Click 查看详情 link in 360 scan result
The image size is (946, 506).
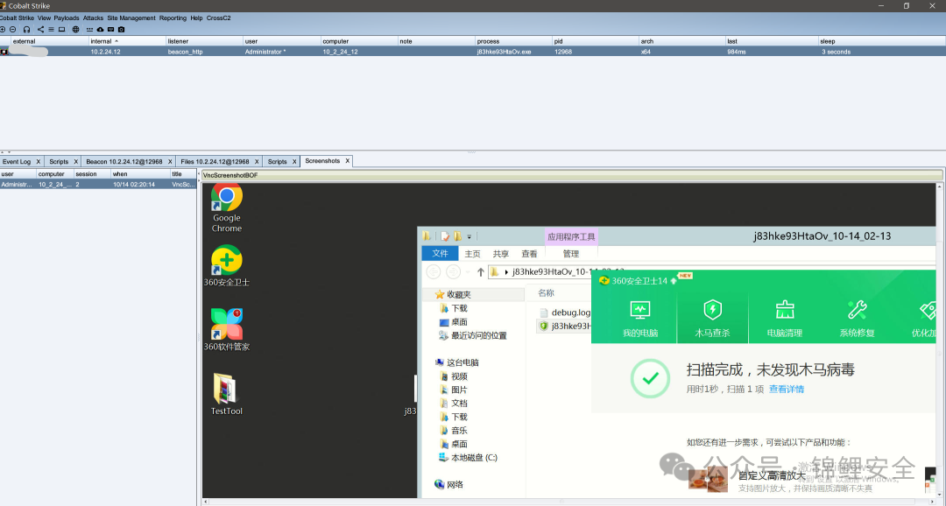[x=786, y=389]
